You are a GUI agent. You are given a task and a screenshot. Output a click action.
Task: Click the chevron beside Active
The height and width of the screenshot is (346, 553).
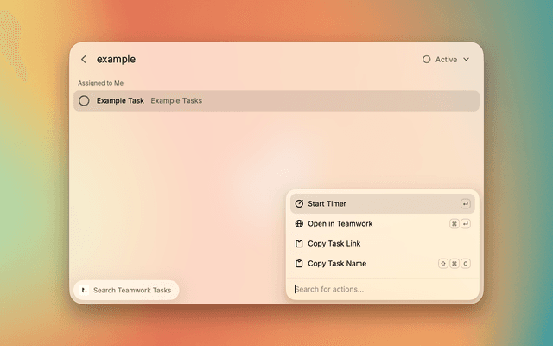click(466, 60)
